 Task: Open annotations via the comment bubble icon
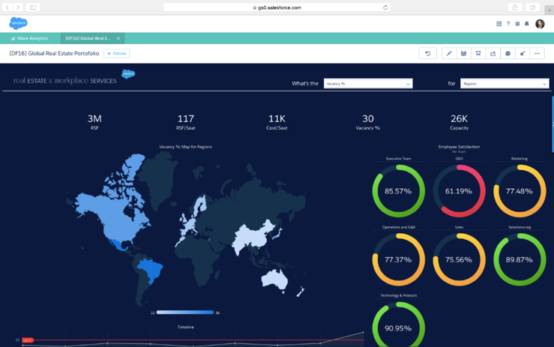pos(508,54)
